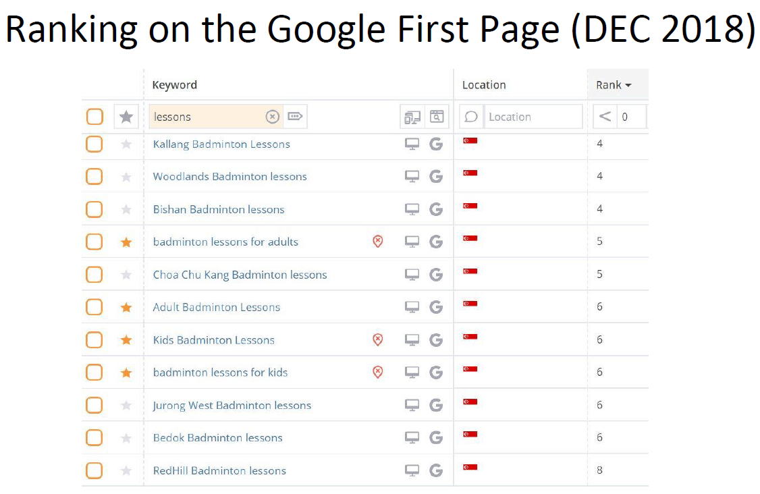The height and width of the screenshot is (494, 760).
Task: Click location pin on badminton lessons for kids
Action: pyautogui.click(x=377, y=372)
